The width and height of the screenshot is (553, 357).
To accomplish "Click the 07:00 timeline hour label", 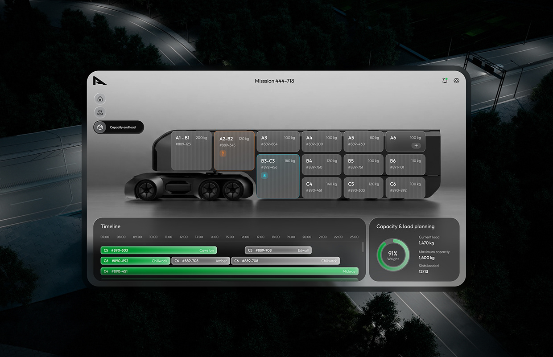I will [x=105, y=237].
